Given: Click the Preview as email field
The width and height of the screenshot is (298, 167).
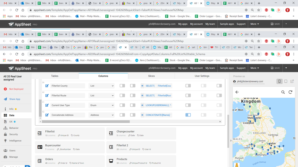Looking at the screenshot, I should pos(250,81).
